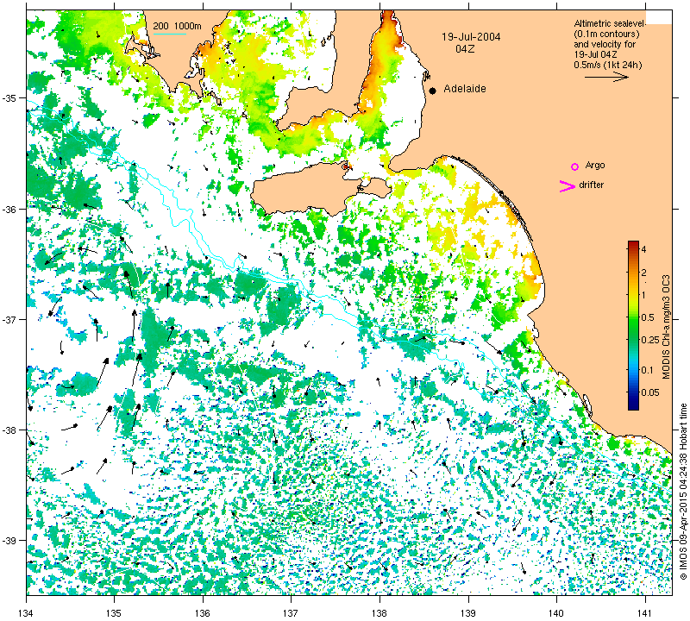
Task: Click the 'Adelaide' label
Action: click(465, 89)
